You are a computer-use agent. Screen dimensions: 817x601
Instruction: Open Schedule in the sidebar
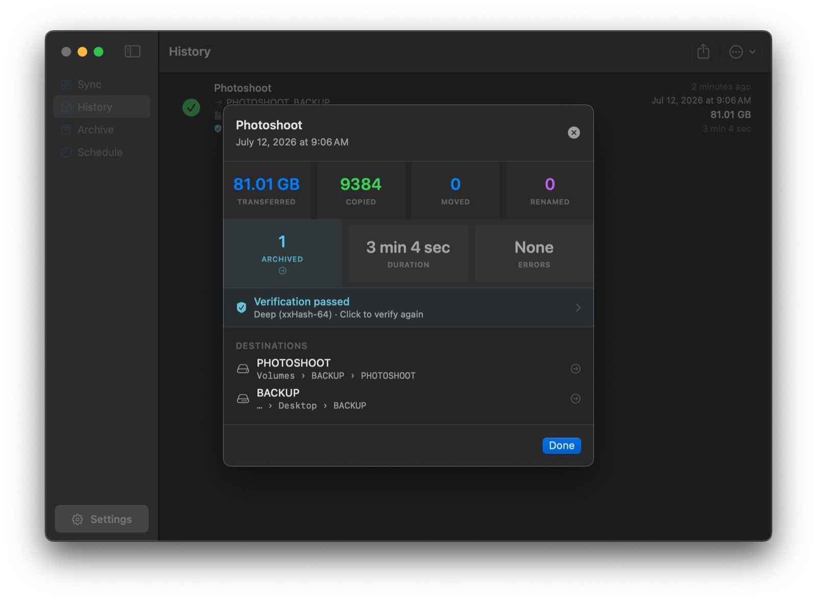coord(102,152)
